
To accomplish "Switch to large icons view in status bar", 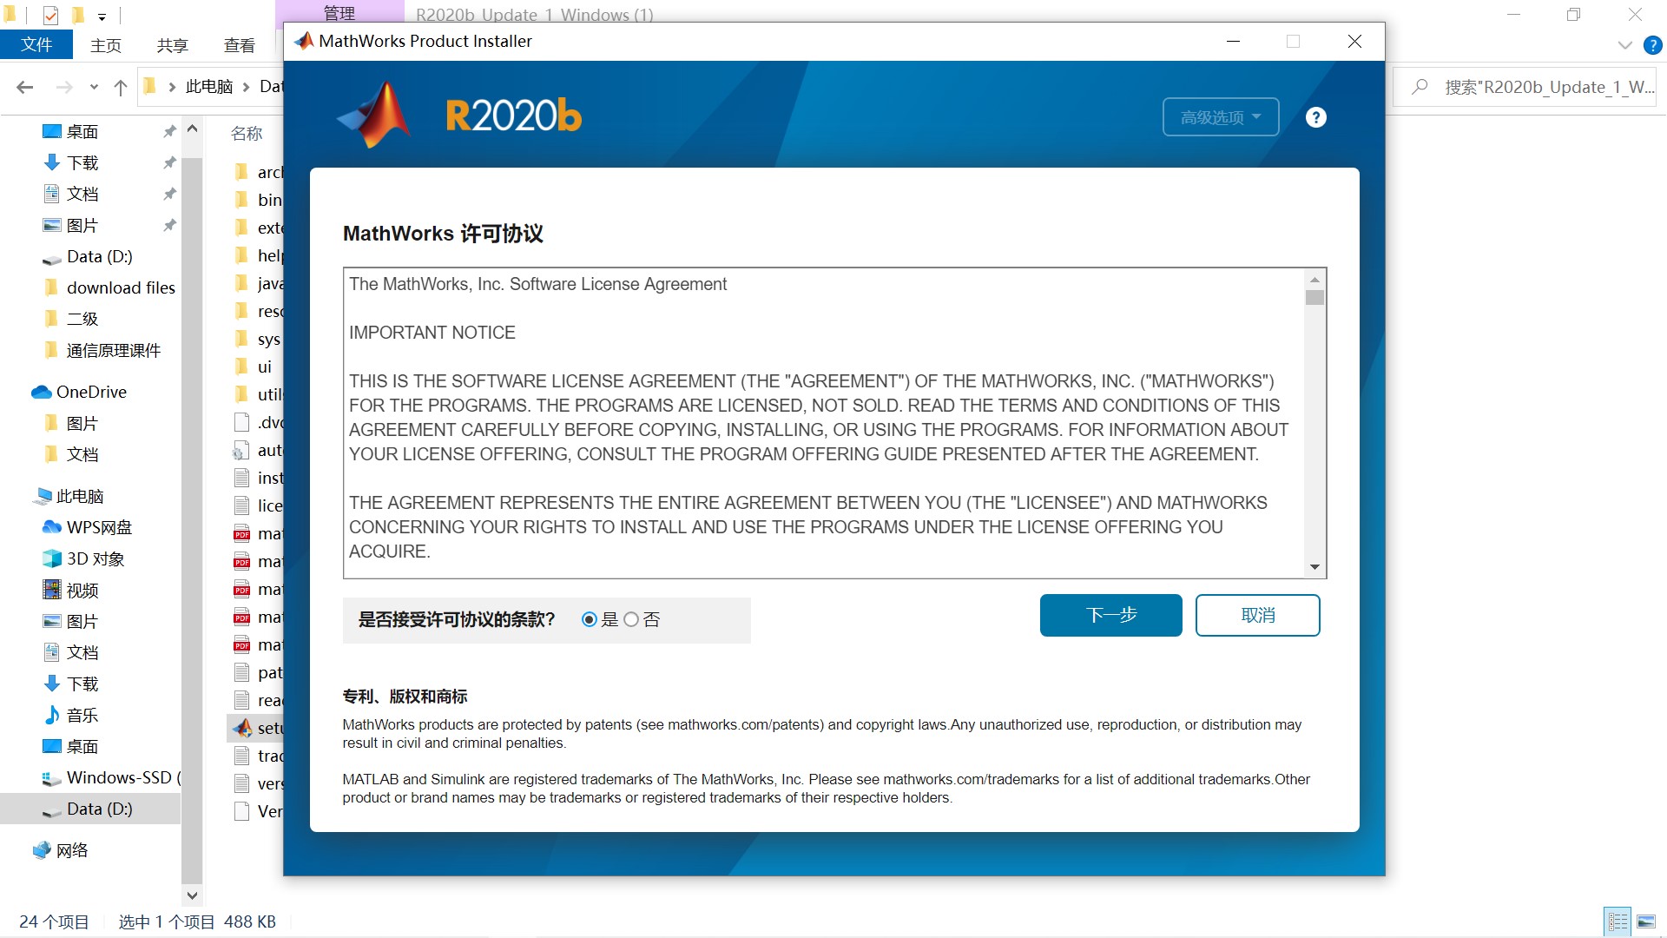I will coord(1645,921).
